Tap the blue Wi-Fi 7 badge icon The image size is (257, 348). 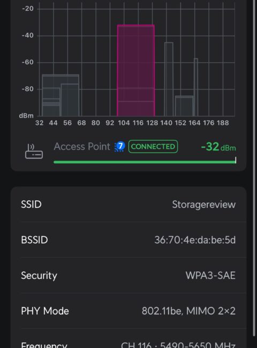point(119,147)
